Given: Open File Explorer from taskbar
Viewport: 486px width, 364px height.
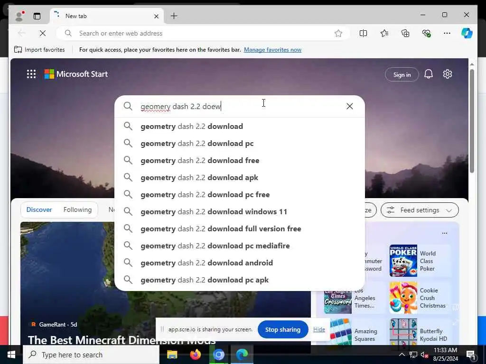Looking at the screenshot, I should [x=172, y=355].
